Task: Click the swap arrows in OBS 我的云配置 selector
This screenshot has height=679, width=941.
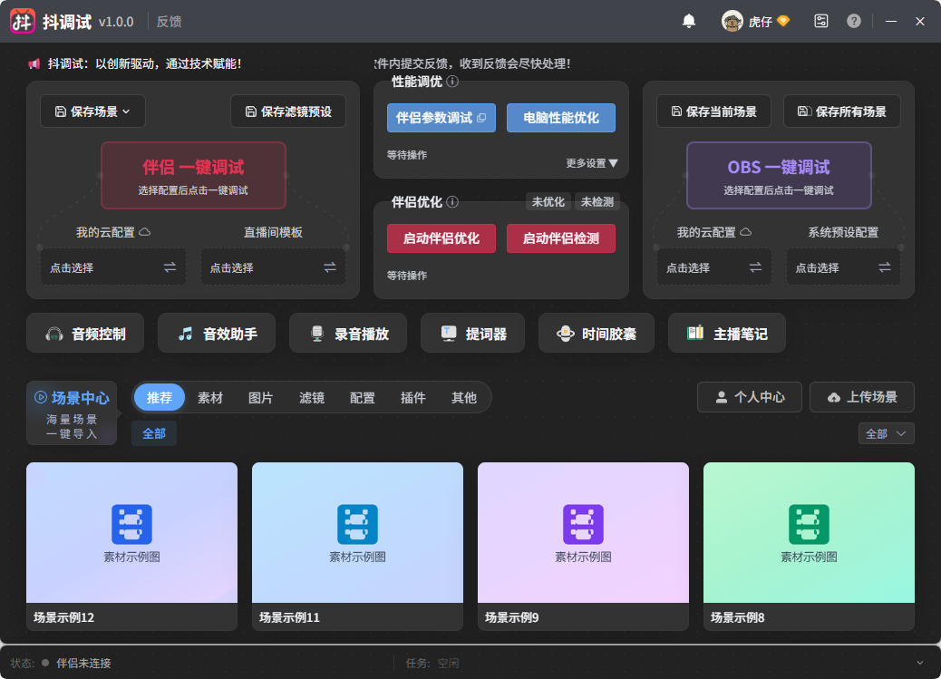Action: click(755, 267)
